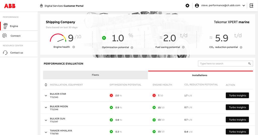Click Bulker Moon green optimization status icon
The height and width of the screenshot is (135, 258).
[x=111, y=107]
